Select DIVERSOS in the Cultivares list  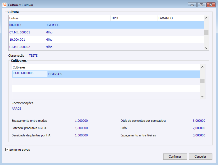(x=55, y=74)
